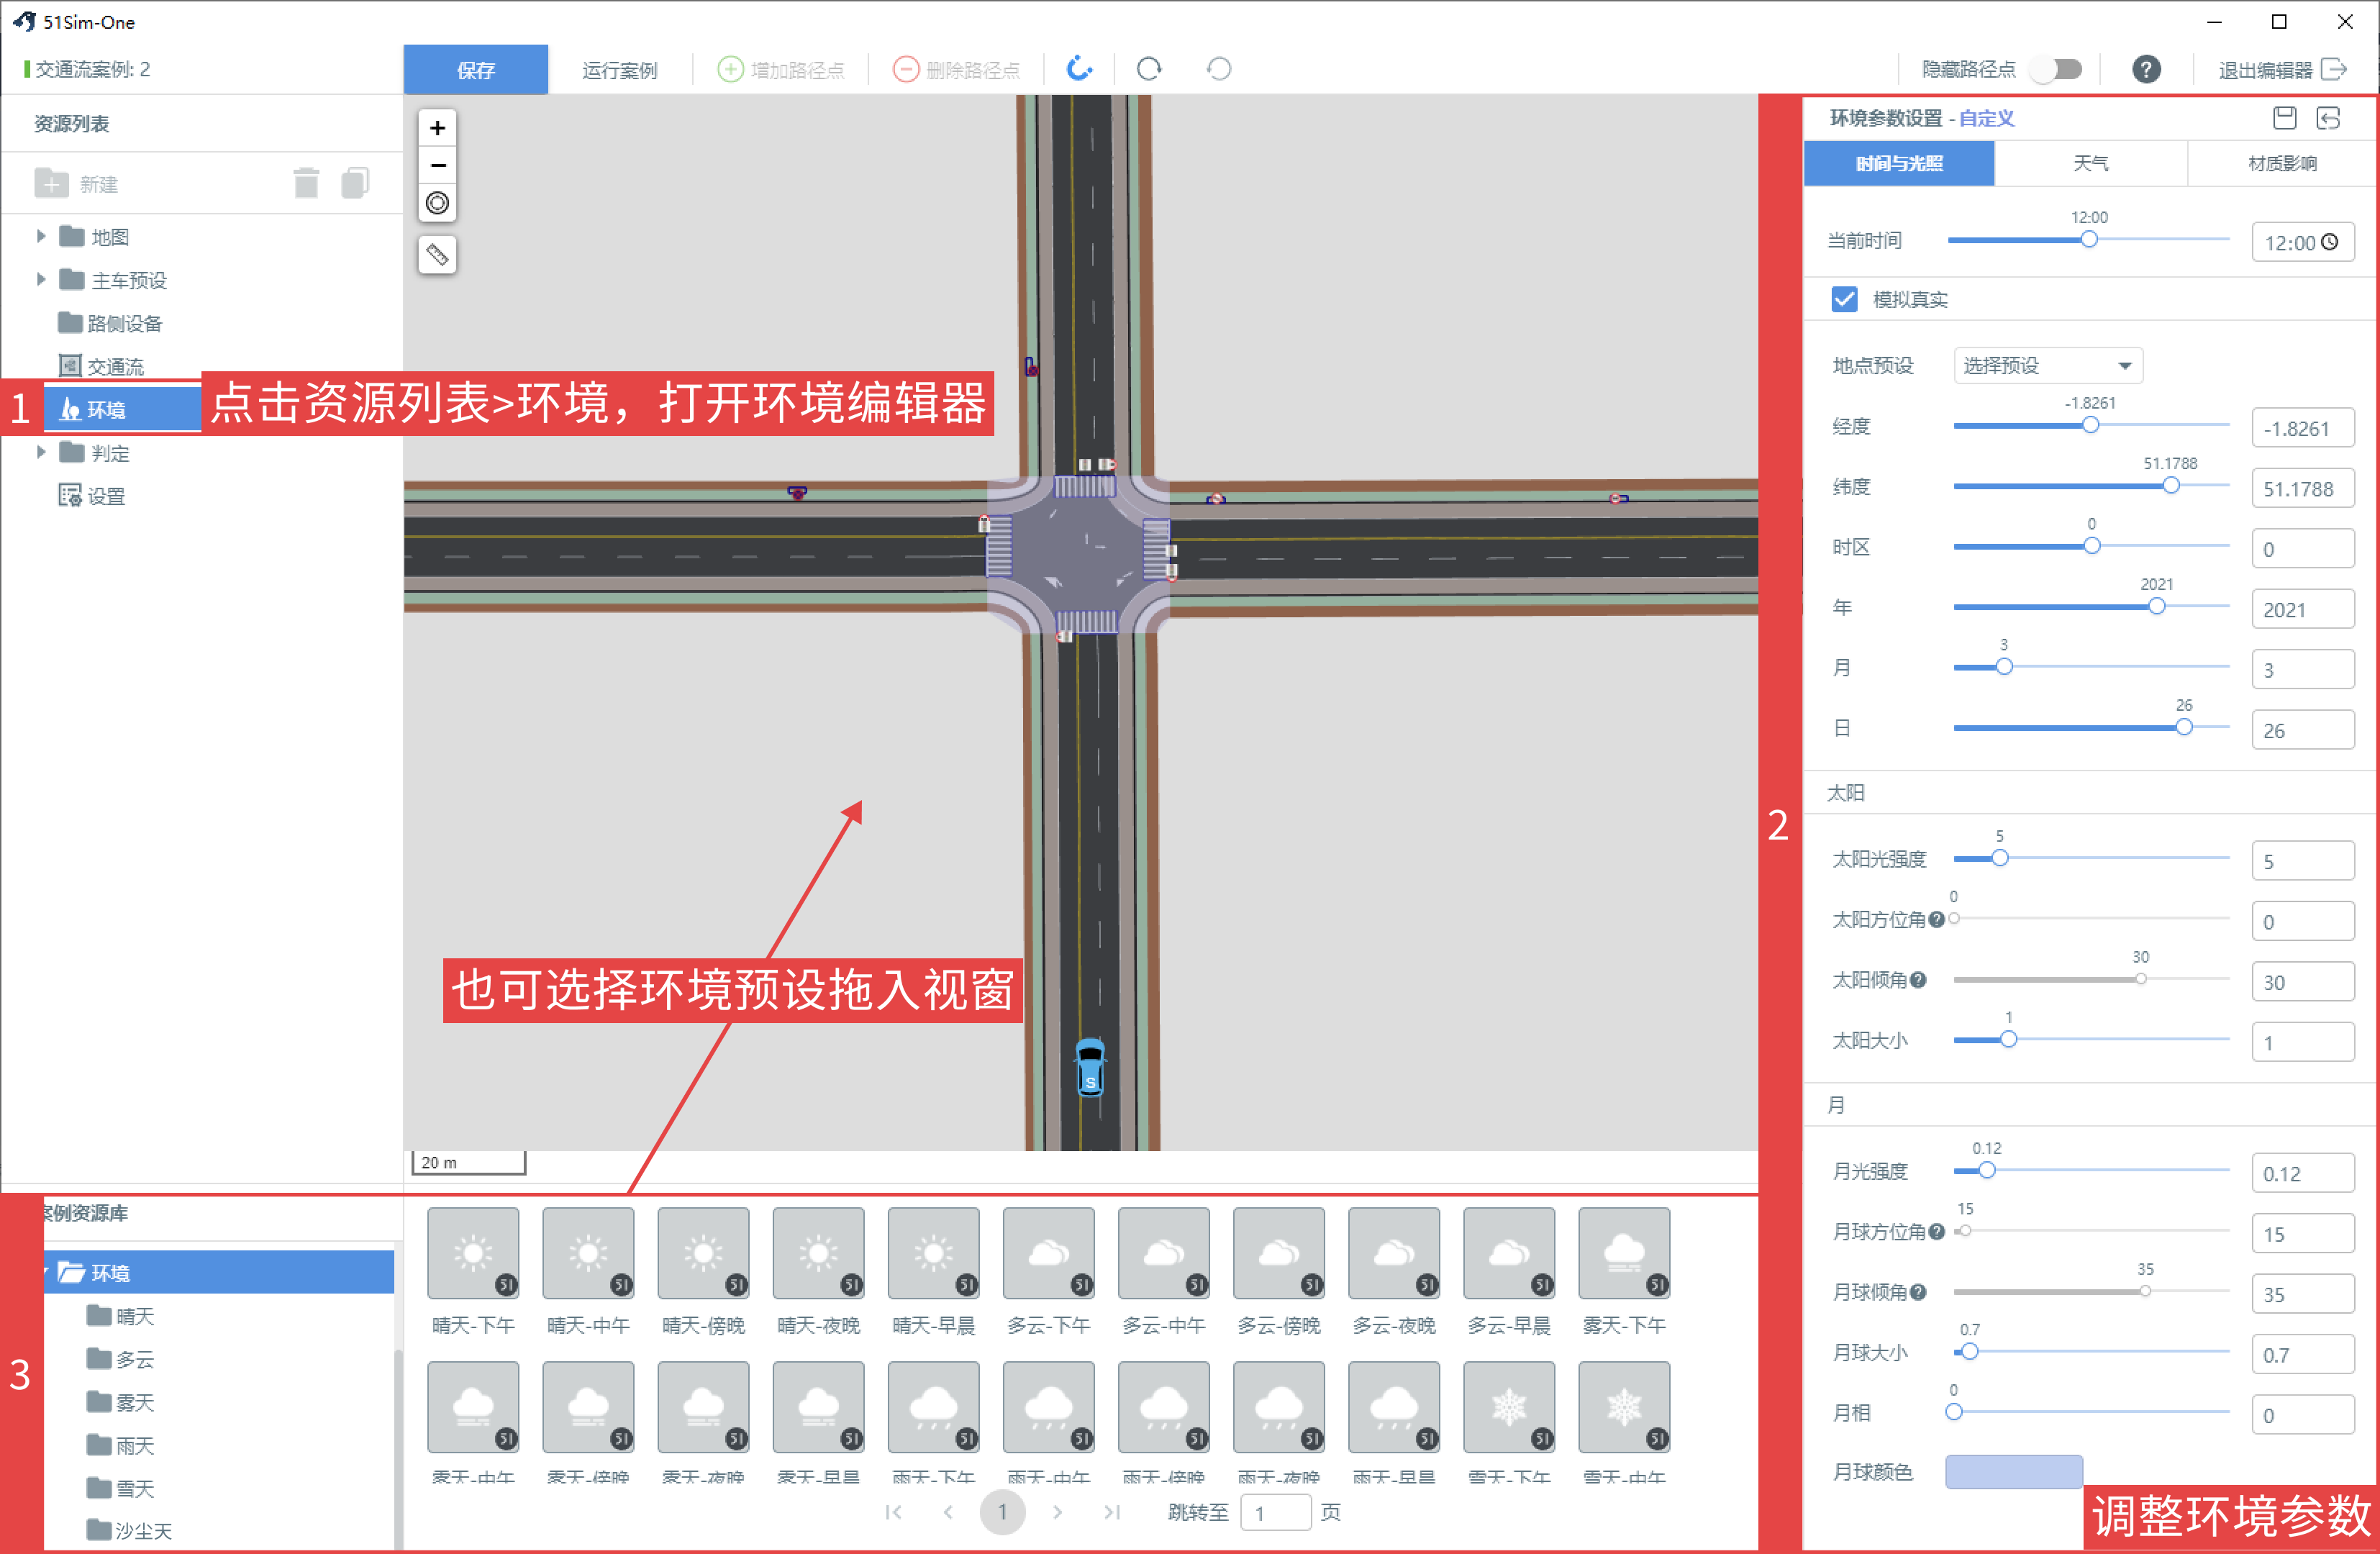Click the map zoom-in plus icon
The width and height of the screenshot is (2380, 1554).
pos(437,128)
